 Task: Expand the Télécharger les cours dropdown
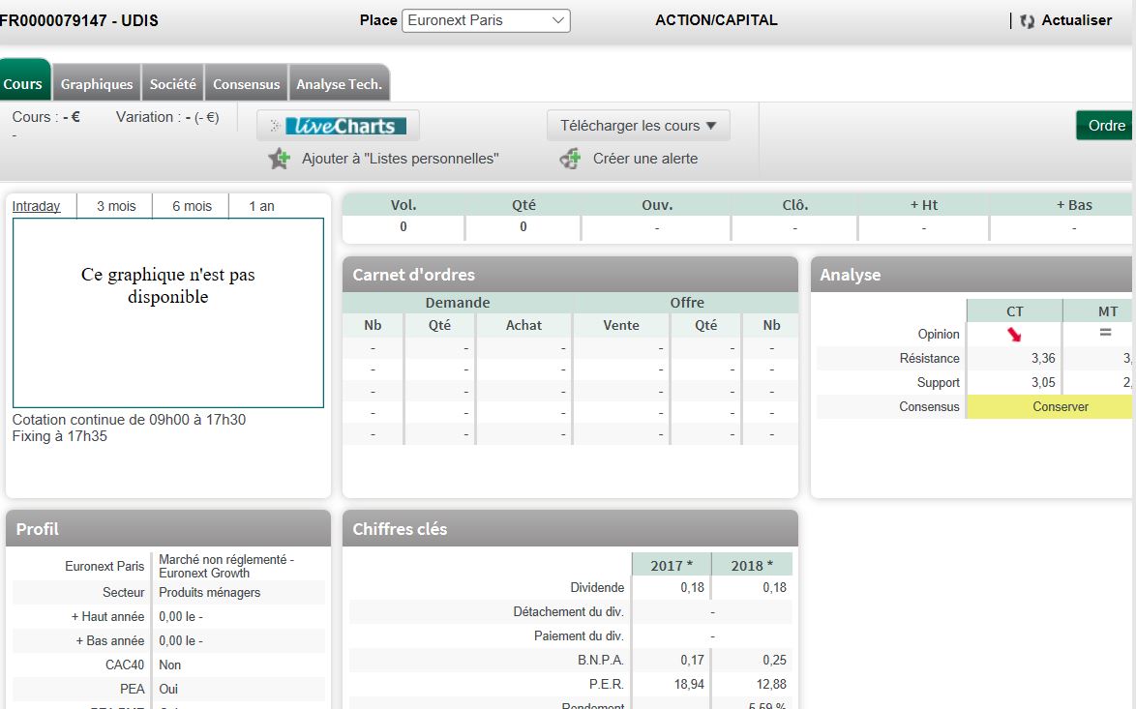[x=639, y=126]
